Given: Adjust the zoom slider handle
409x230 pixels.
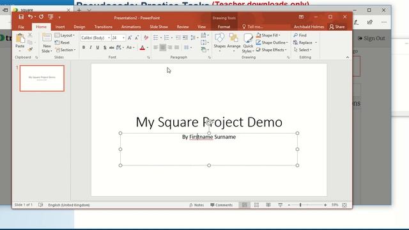Looking at the screenshot, I should coord(300,205).
